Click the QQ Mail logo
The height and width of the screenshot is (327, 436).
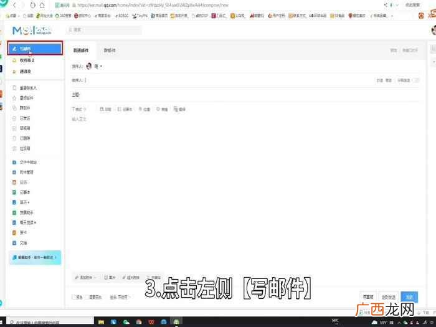coord(32,30)
